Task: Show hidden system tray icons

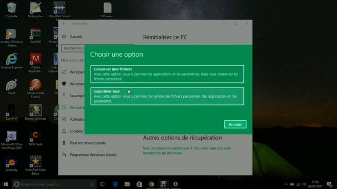Action: (285, 184)
